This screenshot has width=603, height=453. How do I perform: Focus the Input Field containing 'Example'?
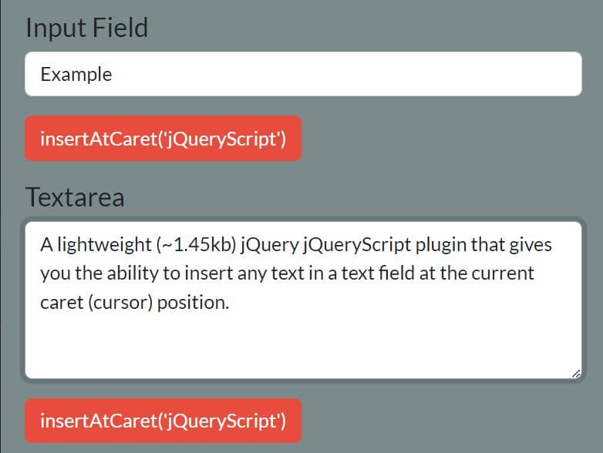point(303,74)
